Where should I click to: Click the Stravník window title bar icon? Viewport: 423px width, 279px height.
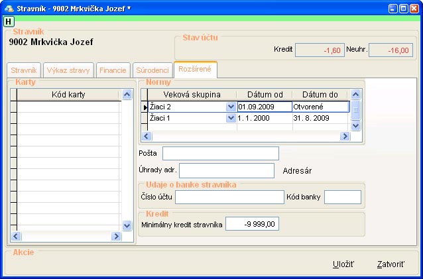(8, 7)
